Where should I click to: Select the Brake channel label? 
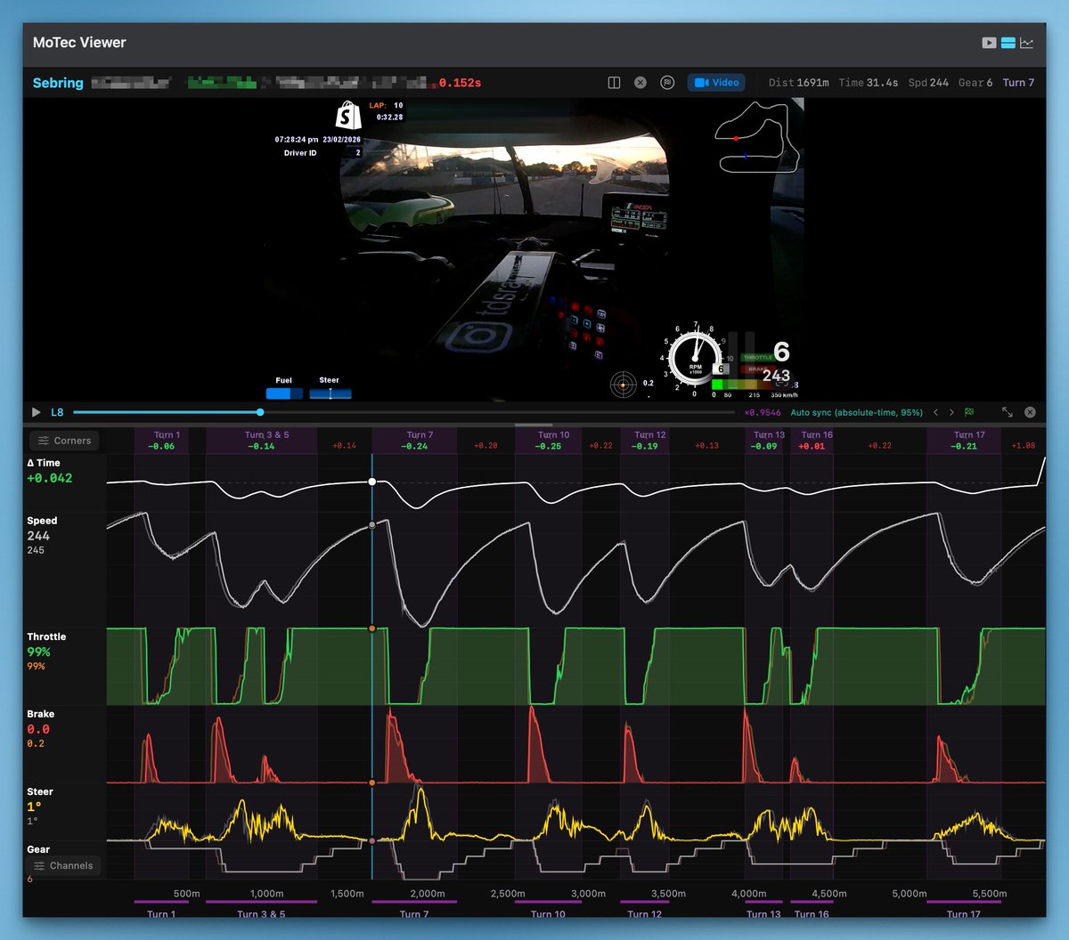(40, 714)
